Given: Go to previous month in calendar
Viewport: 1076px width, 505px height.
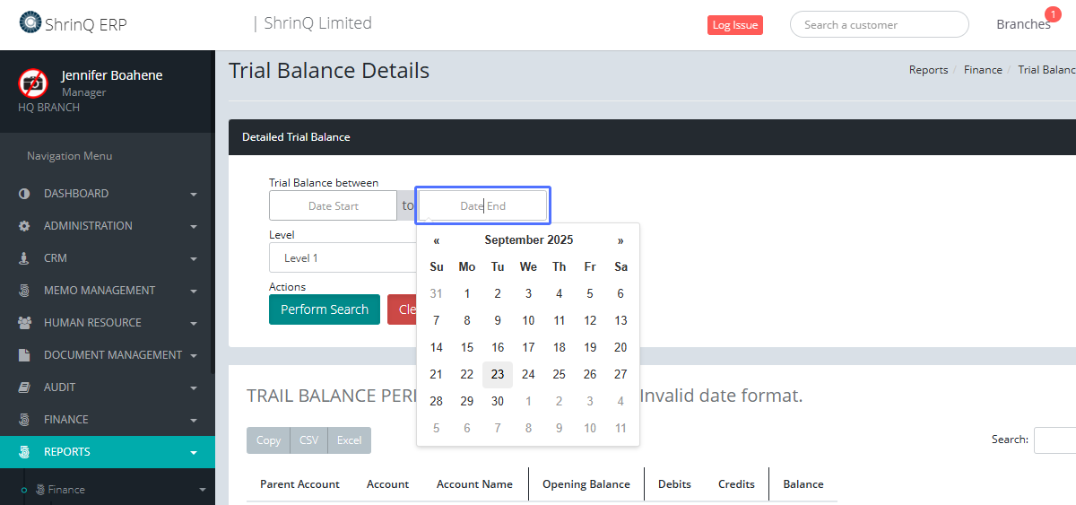Looking at the screenshot, I should [437, 240].
